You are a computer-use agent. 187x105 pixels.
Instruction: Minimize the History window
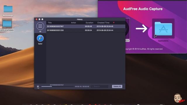(39, 19)
